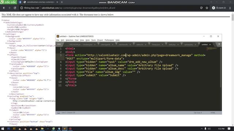Open a new browser tab with the plus
This screenshot has height=131, width=234.
click(x=62, y=2)
